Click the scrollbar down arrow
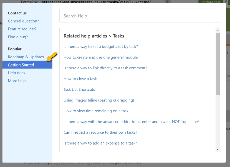Viewport: 230px width, 167px height. [x=218, y=150]
